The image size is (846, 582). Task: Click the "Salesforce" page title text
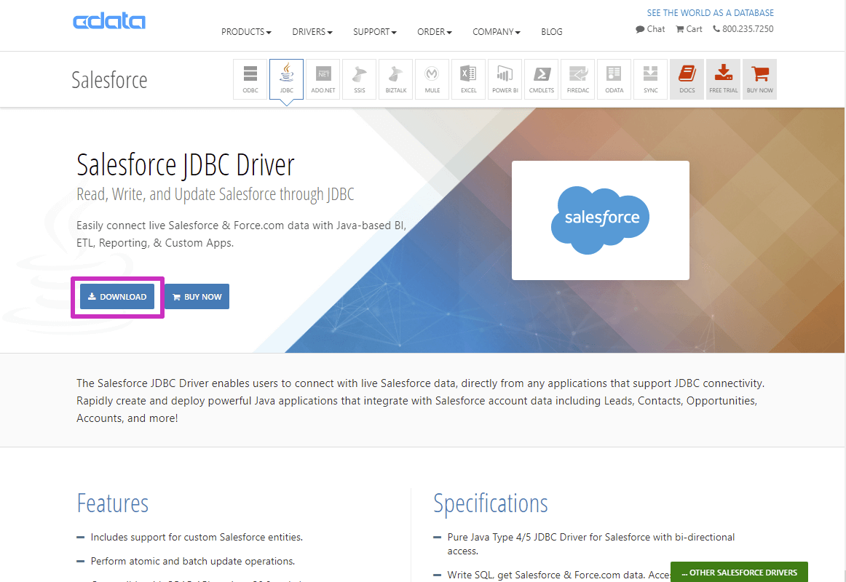tap(109, 80)
